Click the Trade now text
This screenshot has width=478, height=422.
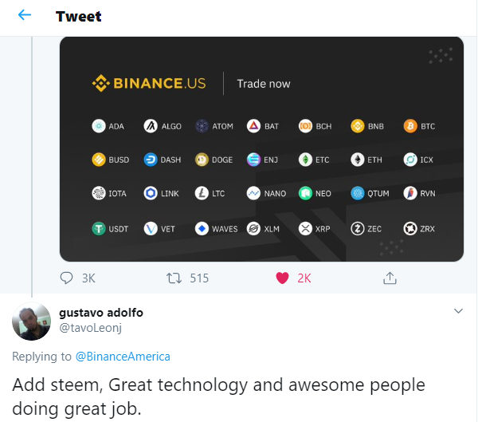(264, 84)
